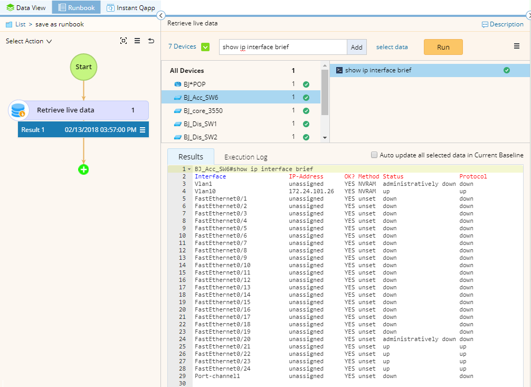Select BJ_core_3550 in the device list
531x387 pixels.
coord(203,111)
